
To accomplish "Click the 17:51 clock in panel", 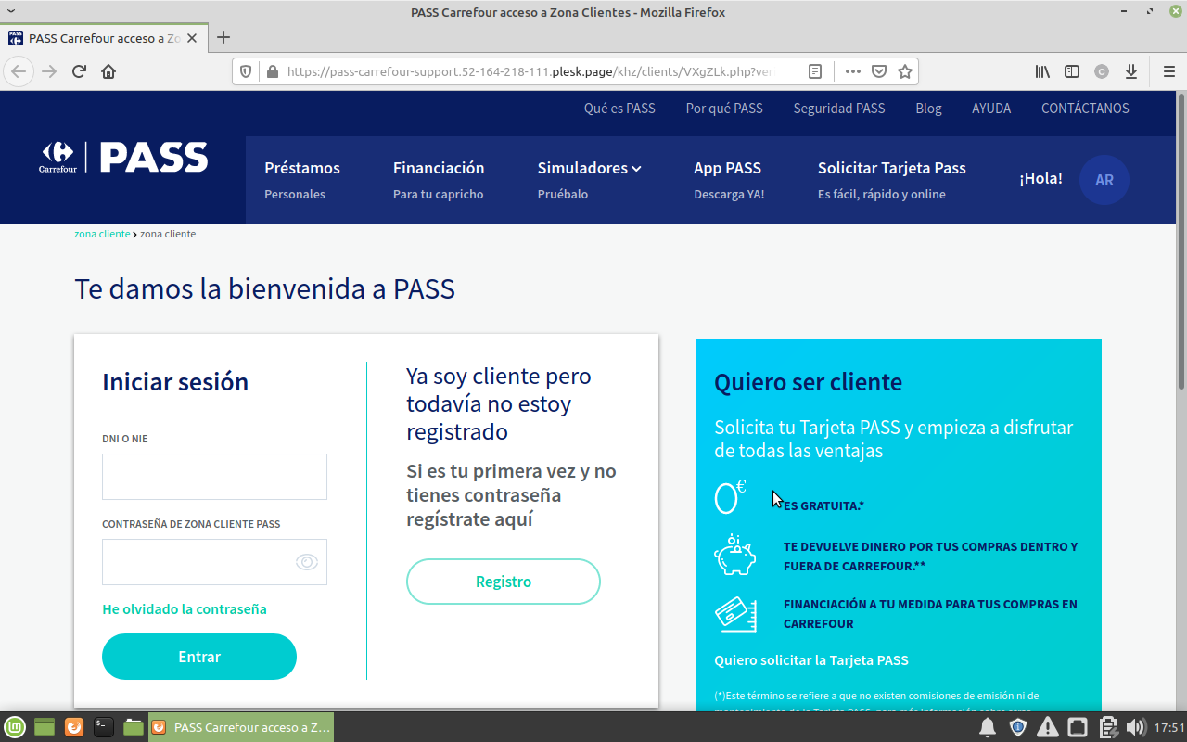I will (1169, 727).
